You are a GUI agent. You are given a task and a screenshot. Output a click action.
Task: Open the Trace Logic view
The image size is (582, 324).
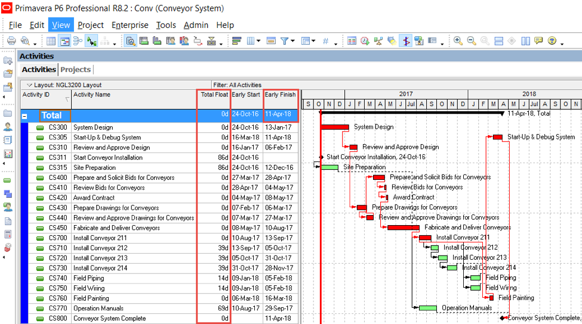(x=198, y=40)
